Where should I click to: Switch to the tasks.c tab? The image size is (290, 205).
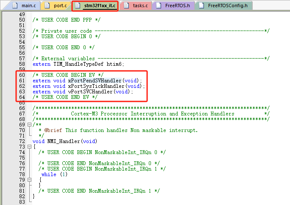(x=136, y=6)
